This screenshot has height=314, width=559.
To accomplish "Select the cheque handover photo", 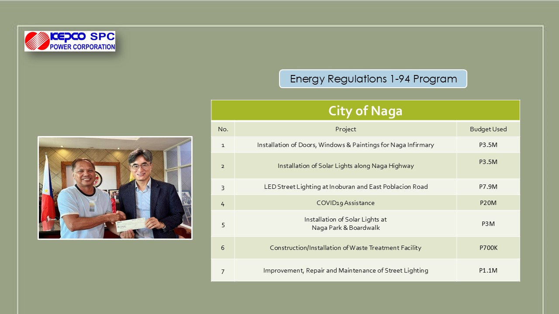I will [115, 188].
